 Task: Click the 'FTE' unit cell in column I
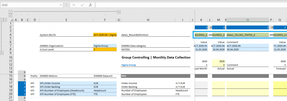tap(183, 94)
